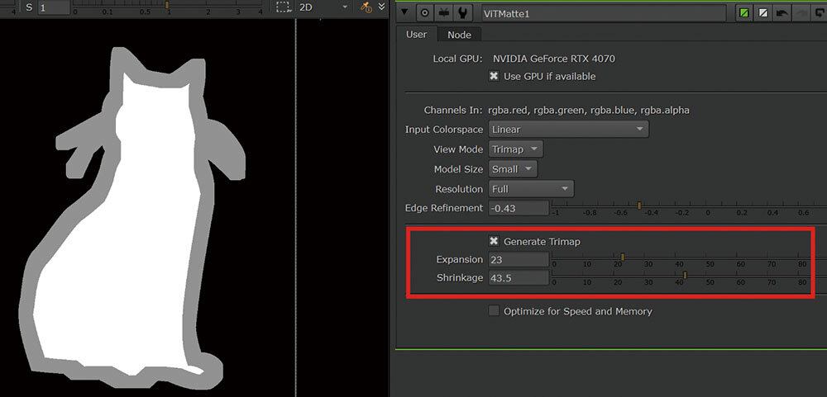Click the double chevron icon in viewer toolbar
Image resolution: width=827 pixels, height=397 pixels.
point(381,7)
